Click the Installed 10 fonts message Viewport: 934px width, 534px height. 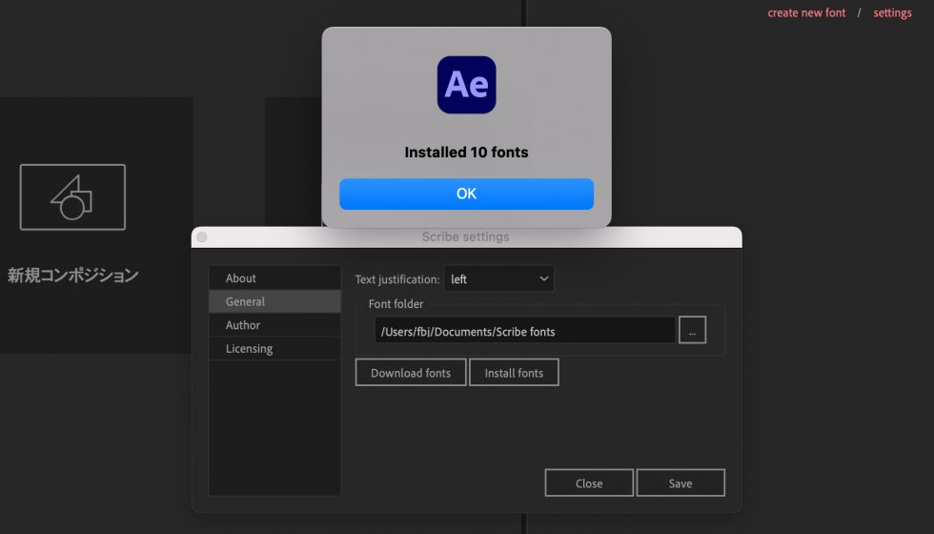466,153
